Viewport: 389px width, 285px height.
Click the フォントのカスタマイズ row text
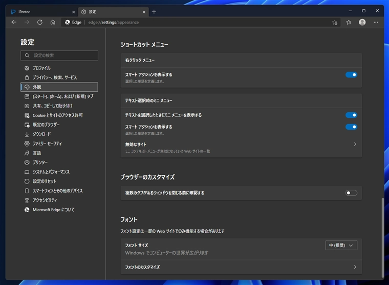tap(142, 267)
